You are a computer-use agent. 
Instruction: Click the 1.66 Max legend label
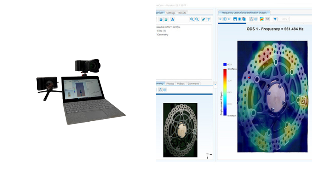tap(232, 69)
